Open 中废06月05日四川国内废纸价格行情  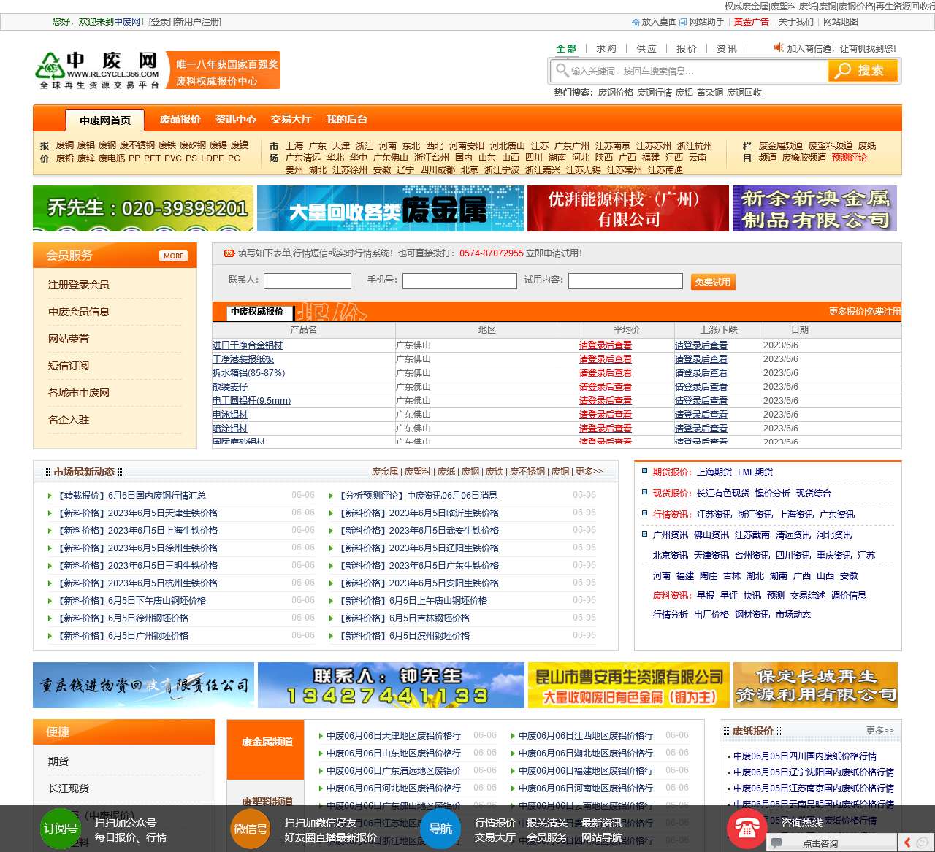coord(805,756)
